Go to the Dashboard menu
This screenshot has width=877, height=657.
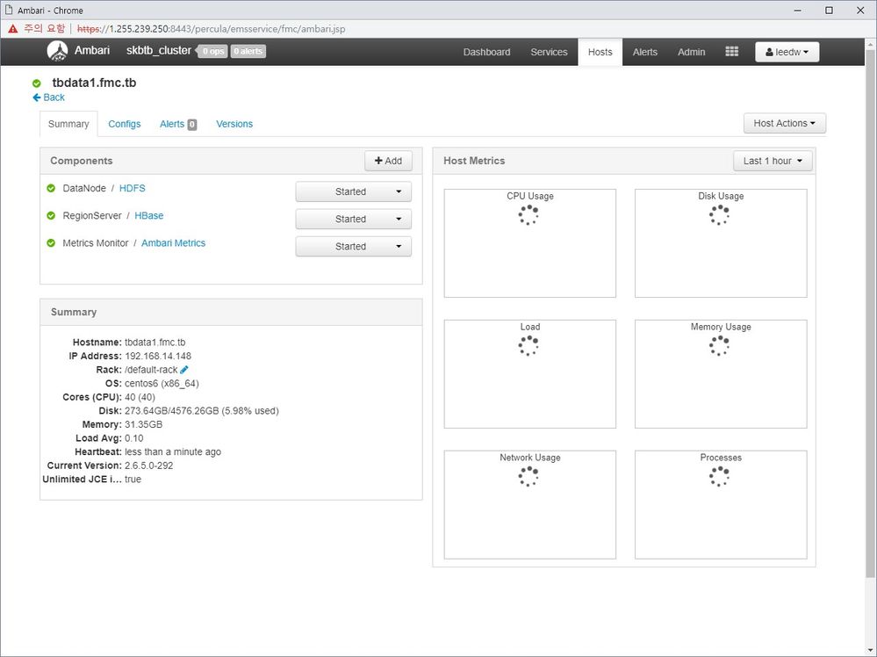[x=486, y=52]
